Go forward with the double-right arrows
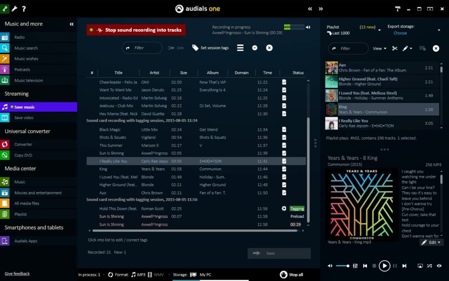 [321, 9]
